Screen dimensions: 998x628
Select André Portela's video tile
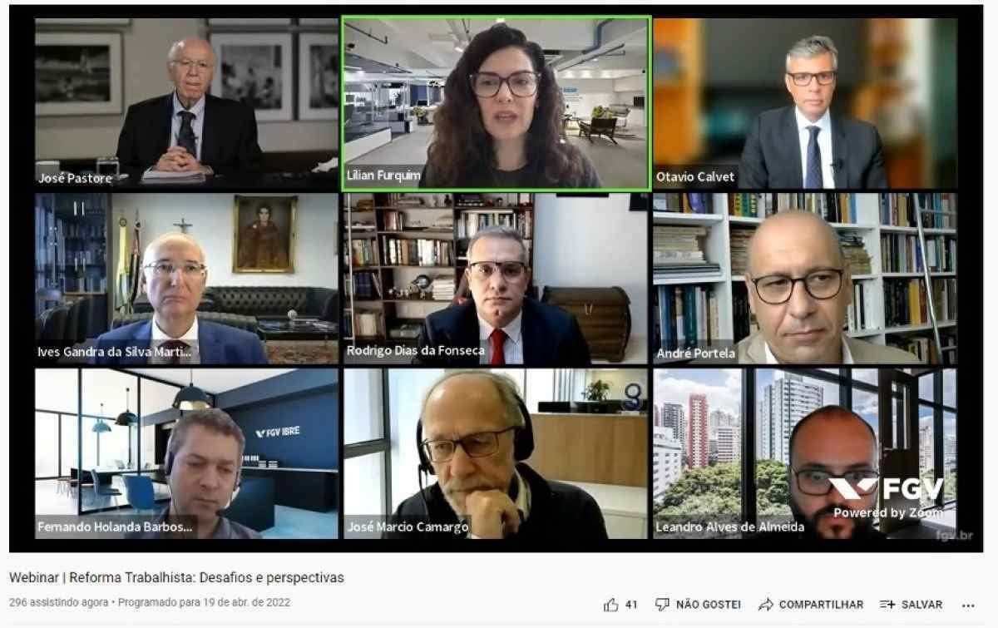click(x=804, y=279)
